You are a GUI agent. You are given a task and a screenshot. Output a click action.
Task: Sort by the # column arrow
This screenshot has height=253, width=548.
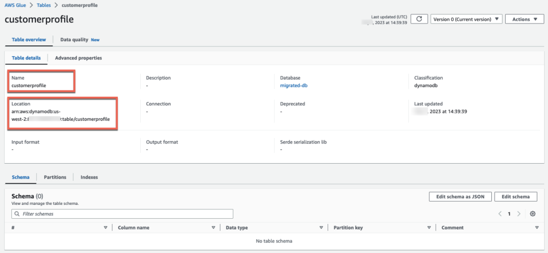click(105, 227)
